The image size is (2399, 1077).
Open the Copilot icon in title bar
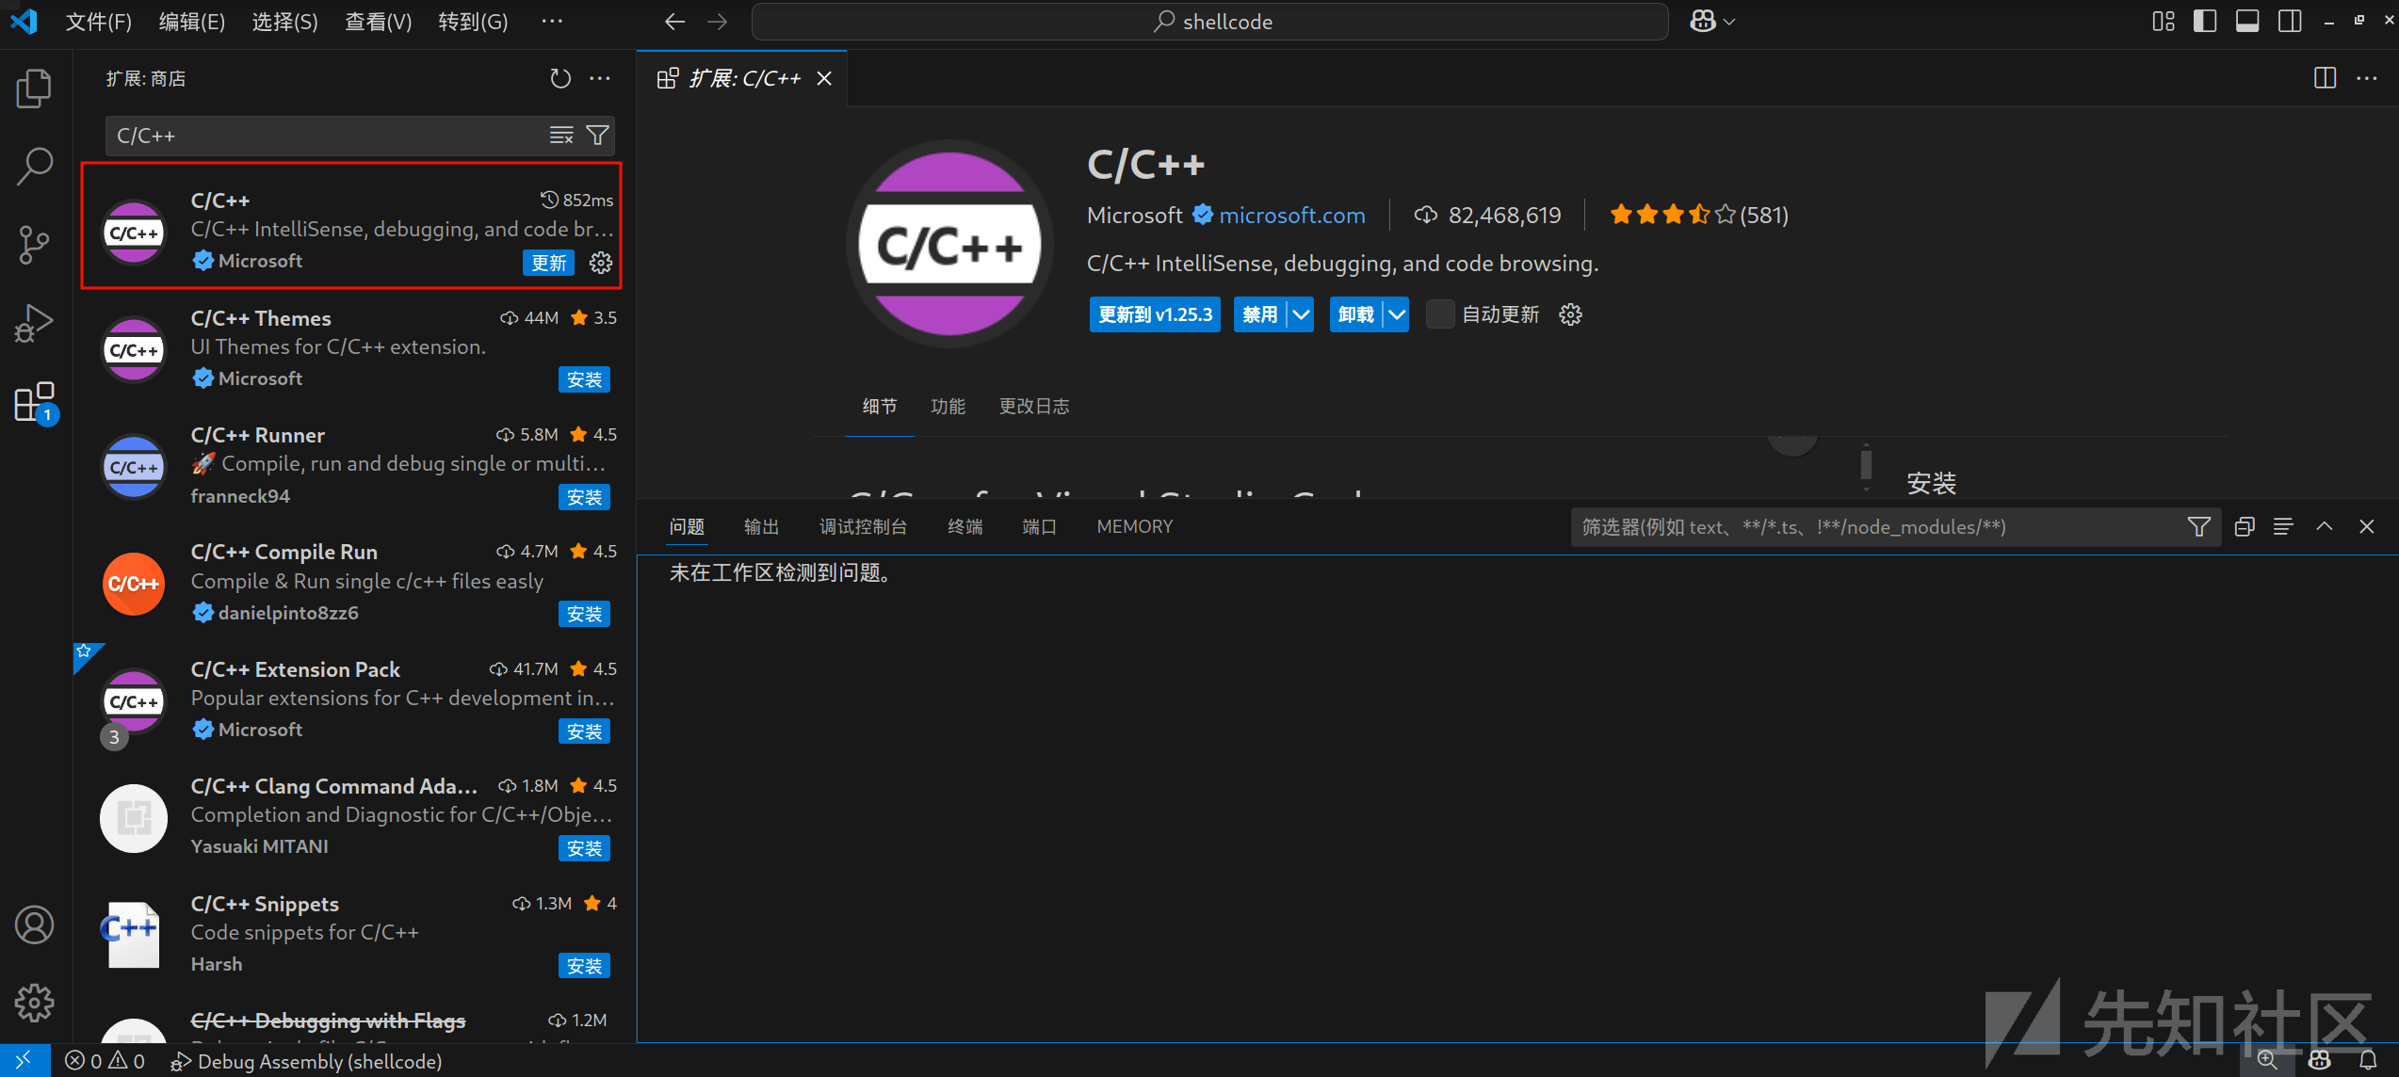pos(1703,22)
